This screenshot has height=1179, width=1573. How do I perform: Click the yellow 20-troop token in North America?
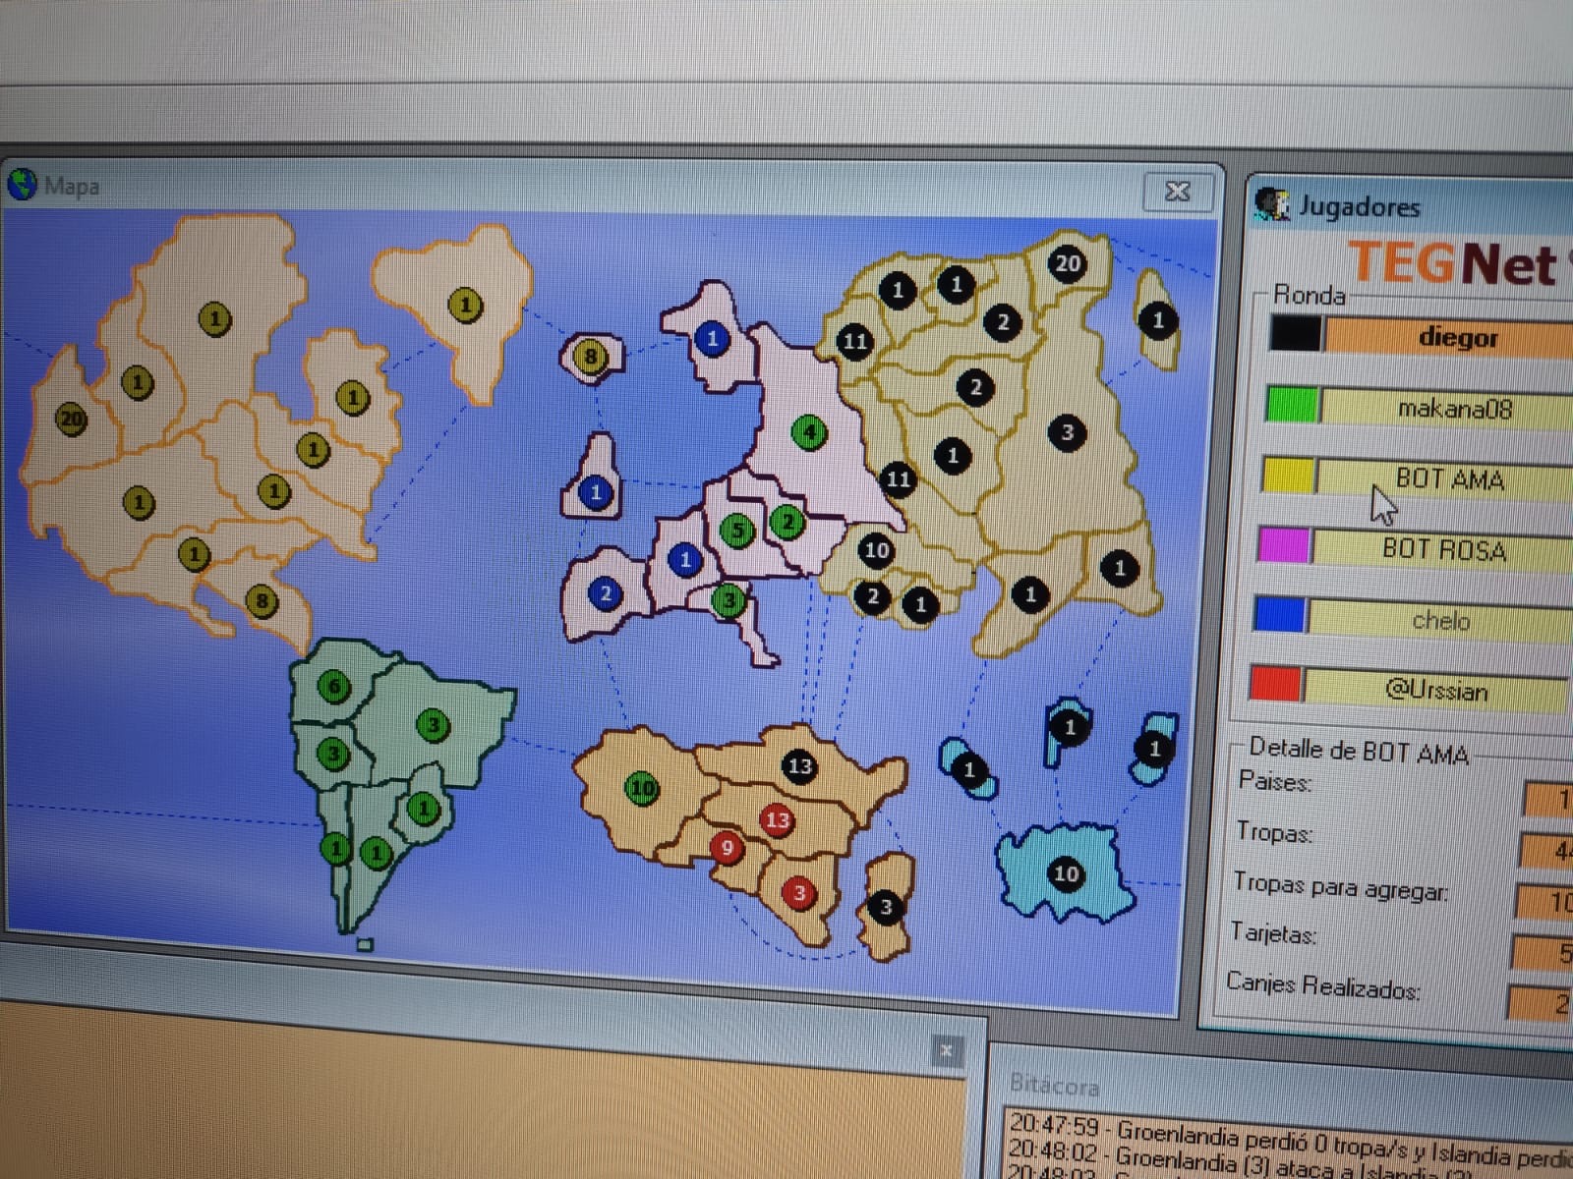click(71, 420)
